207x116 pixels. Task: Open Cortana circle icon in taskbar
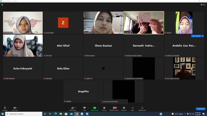45,114
